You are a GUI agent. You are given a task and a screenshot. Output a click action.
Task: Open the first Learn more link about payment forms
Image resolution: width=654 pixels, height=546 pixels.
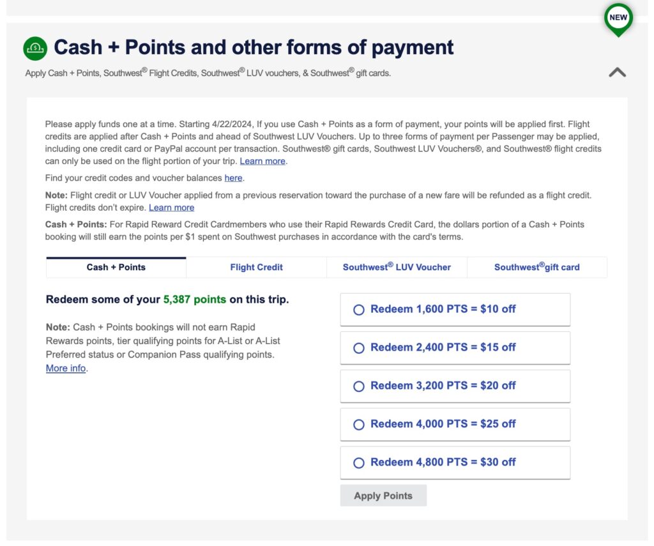[263, 161]
